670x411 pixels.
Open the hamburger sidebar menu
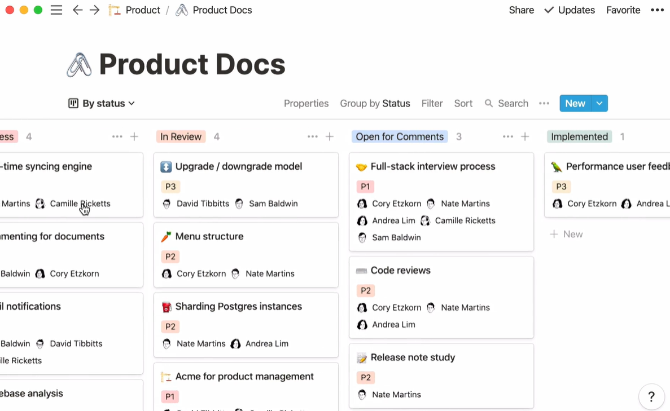pyautogui.click(x=56, y=10)
